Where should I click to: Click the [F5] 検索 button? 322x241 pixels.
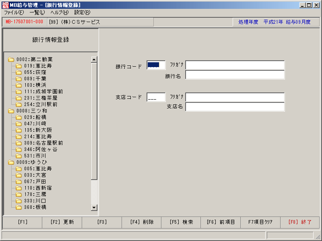click(181, 222)
